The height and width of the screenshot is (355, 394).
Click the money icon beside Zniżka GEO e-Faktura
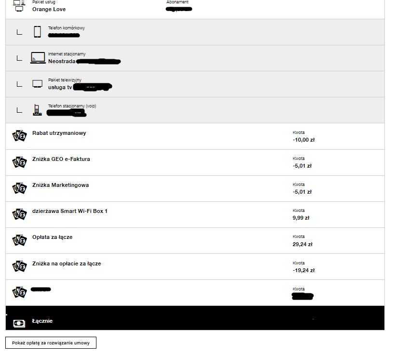click(19, 162)
